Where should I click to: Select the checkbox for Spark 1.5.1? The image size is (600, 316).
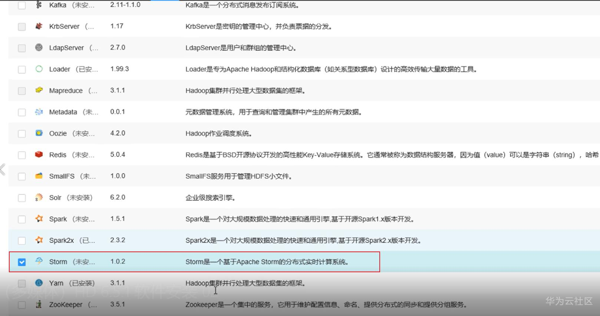point(22,219)
